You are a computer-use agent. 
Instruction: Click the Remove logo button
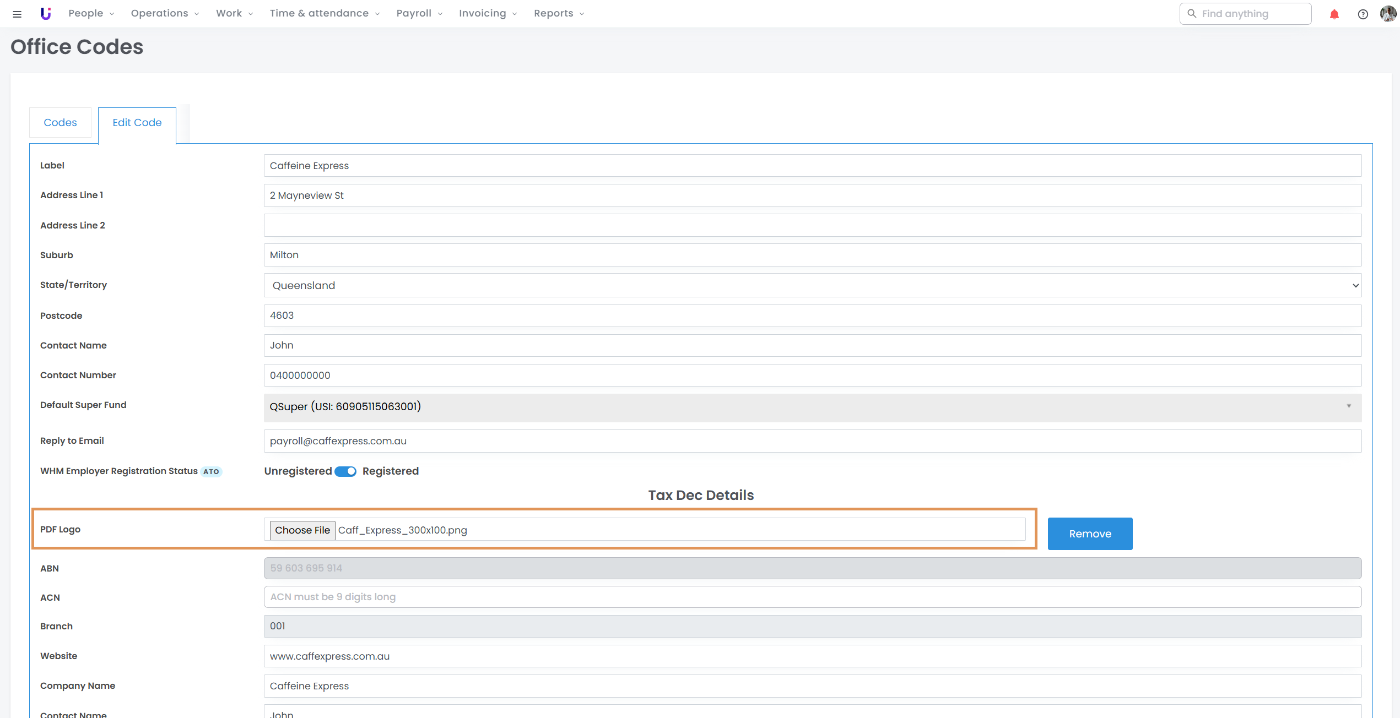click(1089, 534)
